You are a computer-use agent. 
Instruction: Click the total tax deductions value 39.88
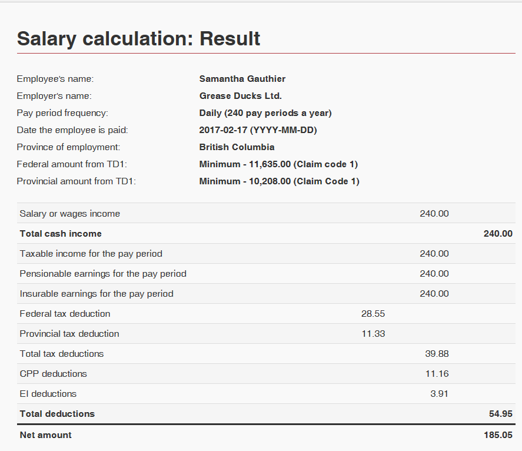coord(437,354)
